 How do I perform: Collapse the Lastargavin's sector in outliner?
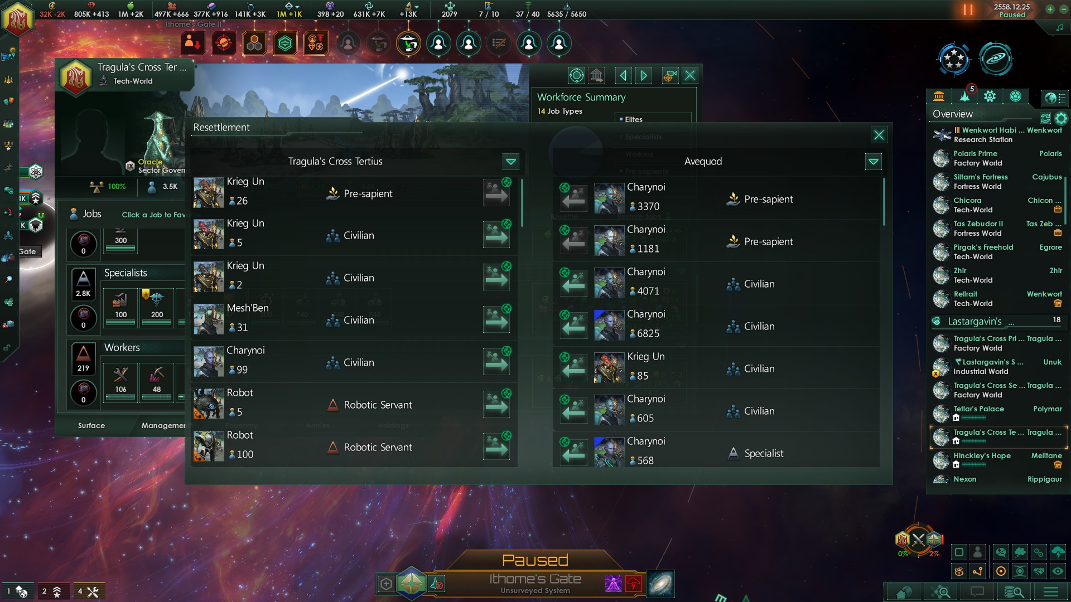pyautogui.click(x=936, y=321)
